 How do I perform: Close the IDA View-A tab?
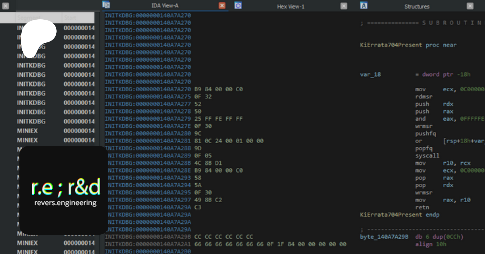[222, 6]
